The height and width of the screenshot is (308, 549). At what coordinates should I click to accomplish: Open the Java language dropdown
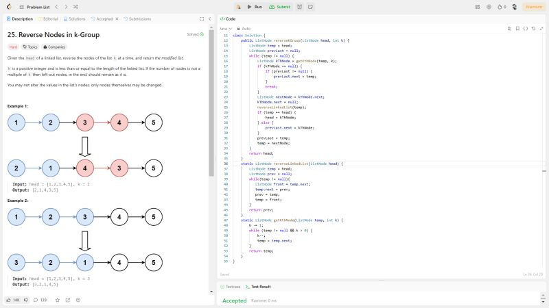point(225,29)
